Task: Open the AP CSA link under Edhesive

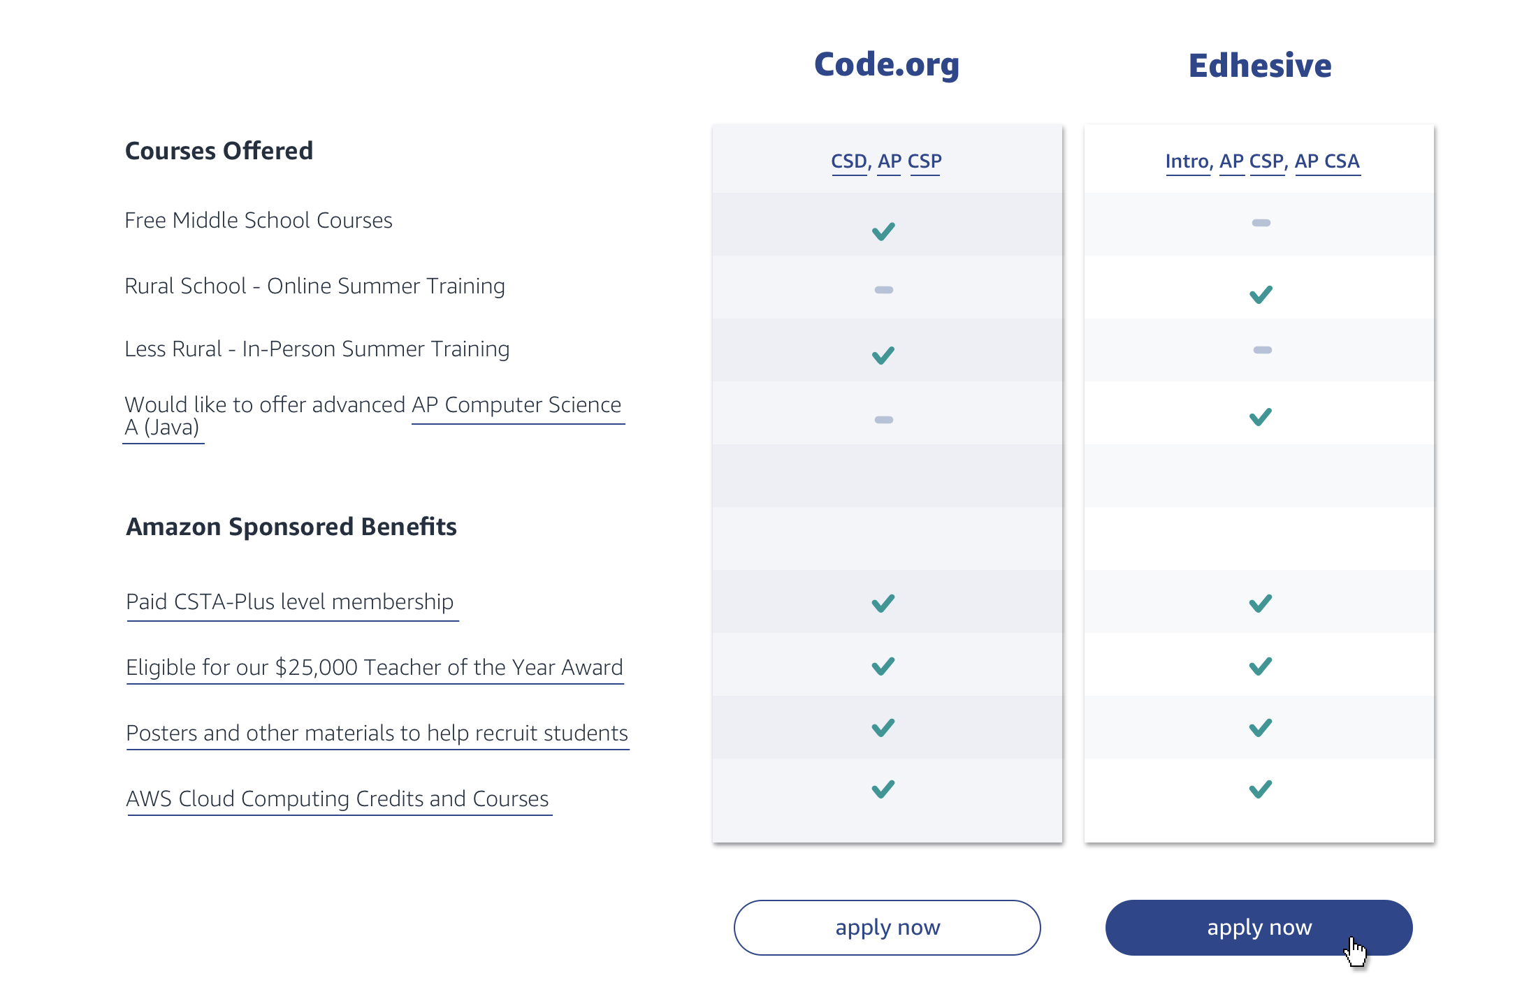Action: pos(1327,161)
